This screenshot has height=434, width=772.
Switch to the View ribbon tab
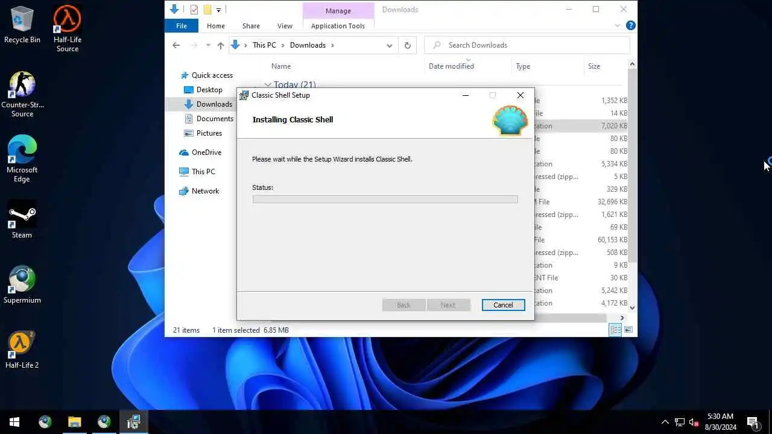pyautogui.click(x=285, y=26)
